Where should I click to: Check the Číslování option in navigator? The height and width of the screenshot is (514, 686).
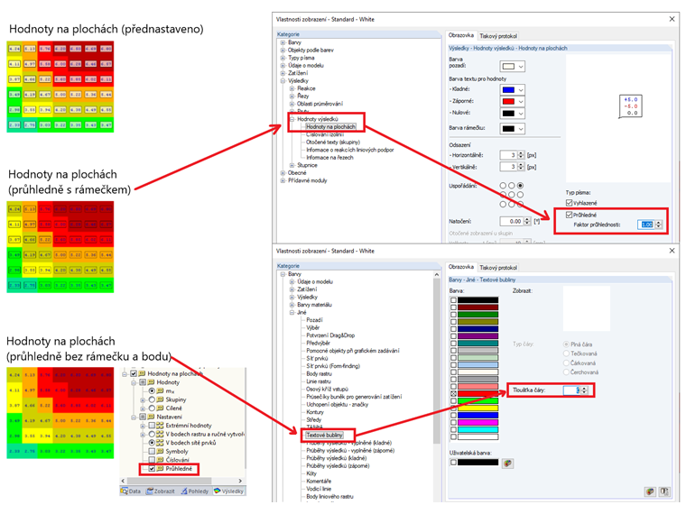tap(152, 460)
